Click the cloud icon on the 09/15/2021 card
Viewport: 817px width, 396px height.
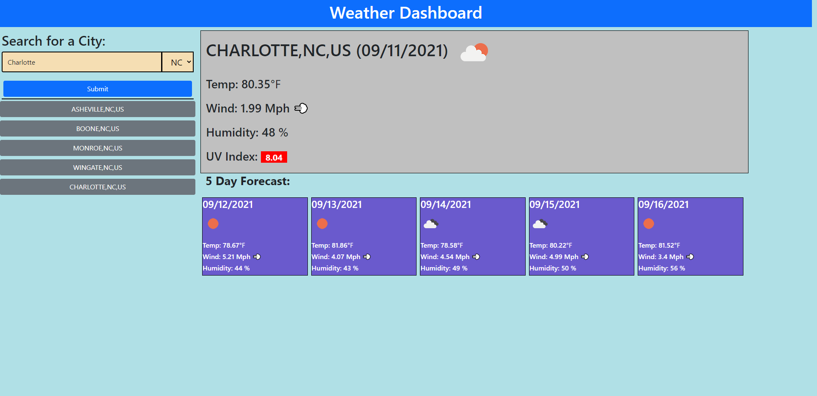540,224
